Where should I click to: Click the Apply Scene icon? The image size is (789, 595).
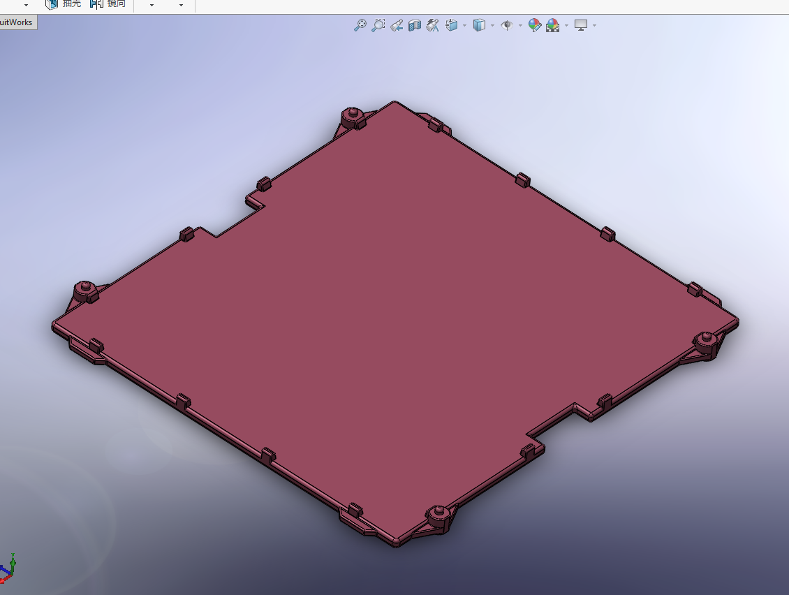click(552, 25)
